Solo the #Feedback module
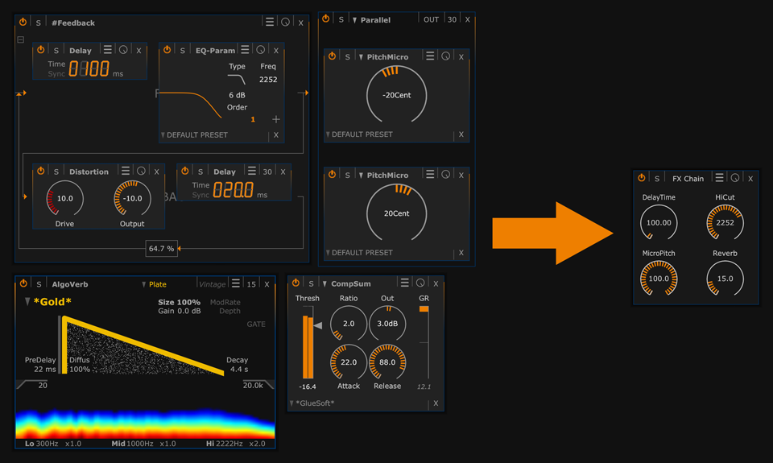The height and width of the screenshot is (463, 773). [x=38, y=23]
